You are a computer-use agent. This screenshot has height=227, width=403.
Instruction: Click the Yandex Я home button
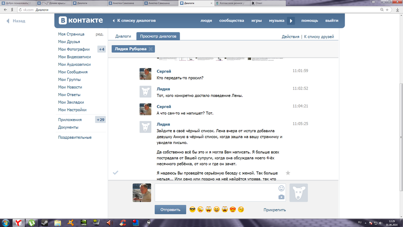[12, 10]
